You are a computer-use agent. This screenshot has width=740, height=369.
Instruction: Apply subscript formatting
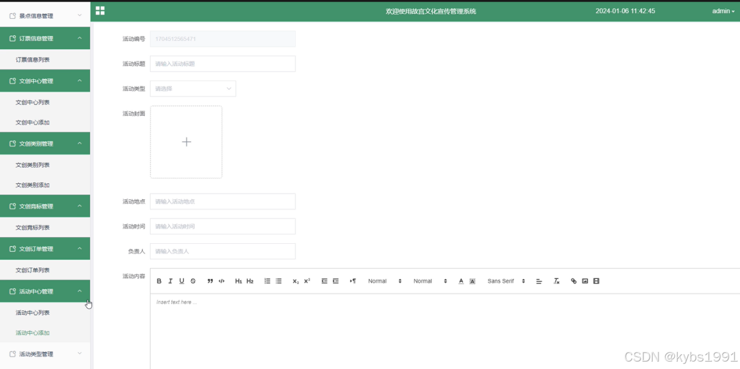pos(296,281)
